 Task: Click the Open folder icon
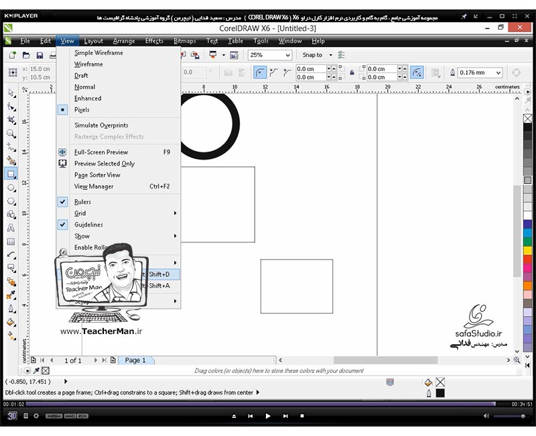point(26,55)
